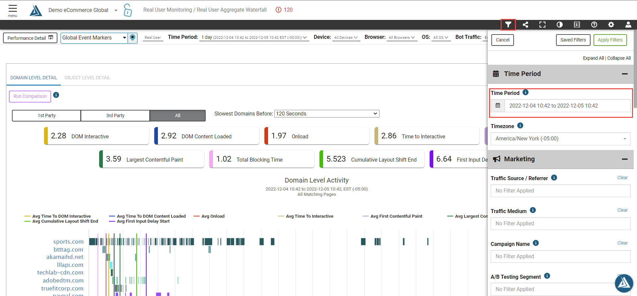Click the share icon in the dark toolbar
This screenshot has width=637, height=296.
click(x=526, y=25)
